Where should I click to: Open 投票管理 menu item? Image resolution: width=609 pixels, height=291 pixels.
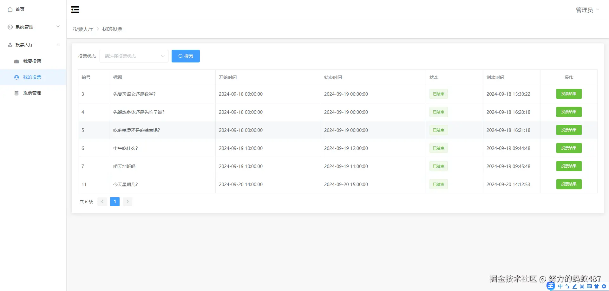33,93
